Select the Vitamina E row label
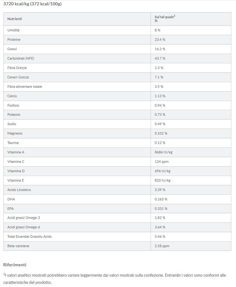 coord(16,180)
